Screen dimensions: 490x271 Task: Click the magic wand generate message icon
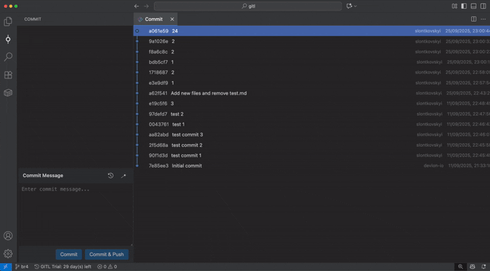click(123, 176)
